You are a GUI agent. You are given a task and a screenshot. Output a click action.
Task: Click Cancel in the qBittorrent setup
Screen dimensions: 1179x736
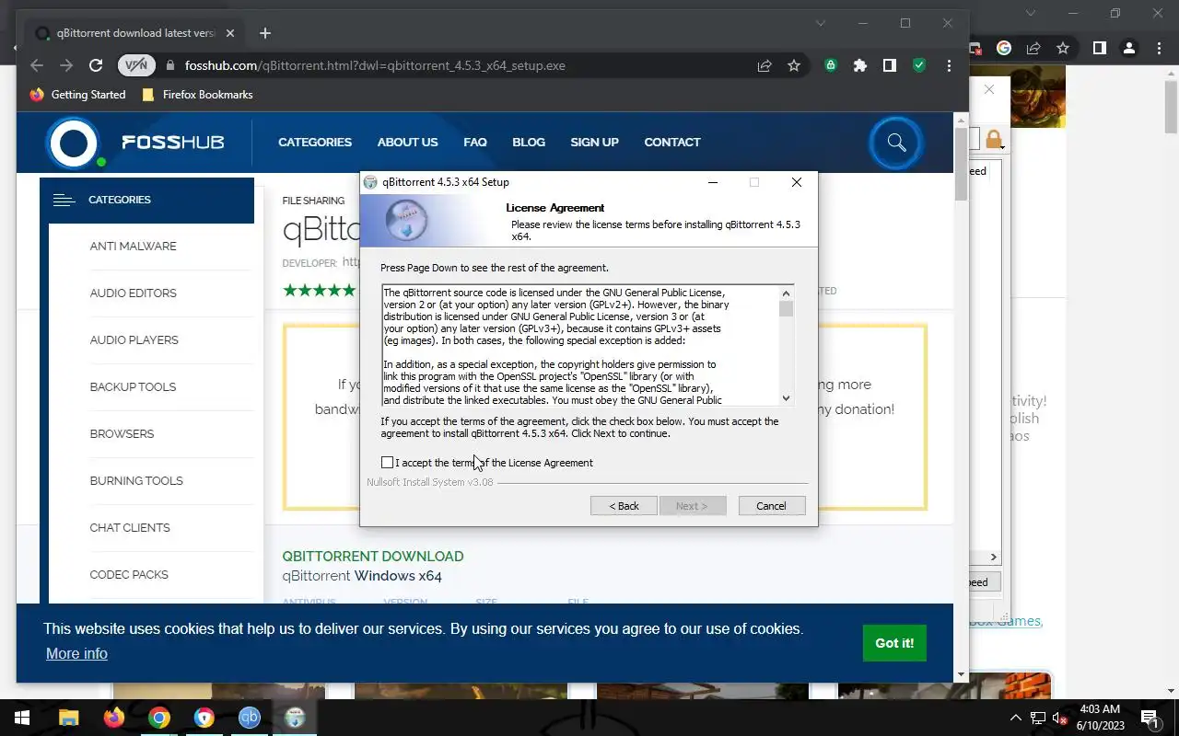coord(772,506)
